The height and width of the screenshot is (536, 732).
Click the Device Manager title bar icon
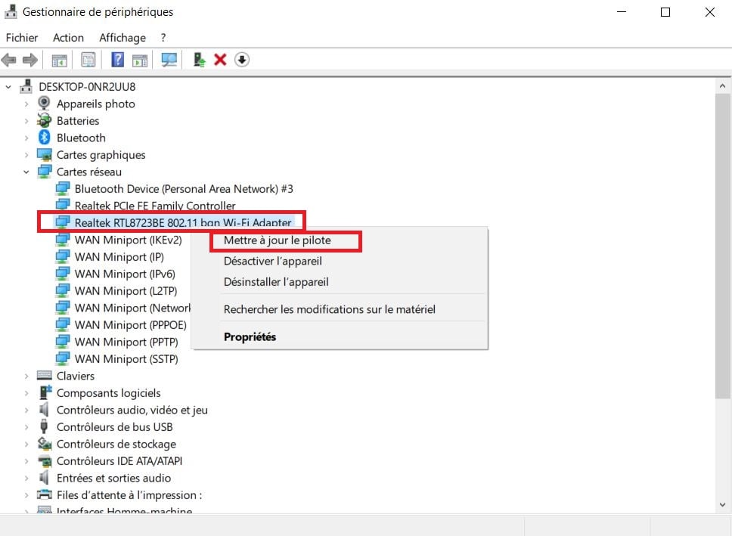click(x=11, y=11)
